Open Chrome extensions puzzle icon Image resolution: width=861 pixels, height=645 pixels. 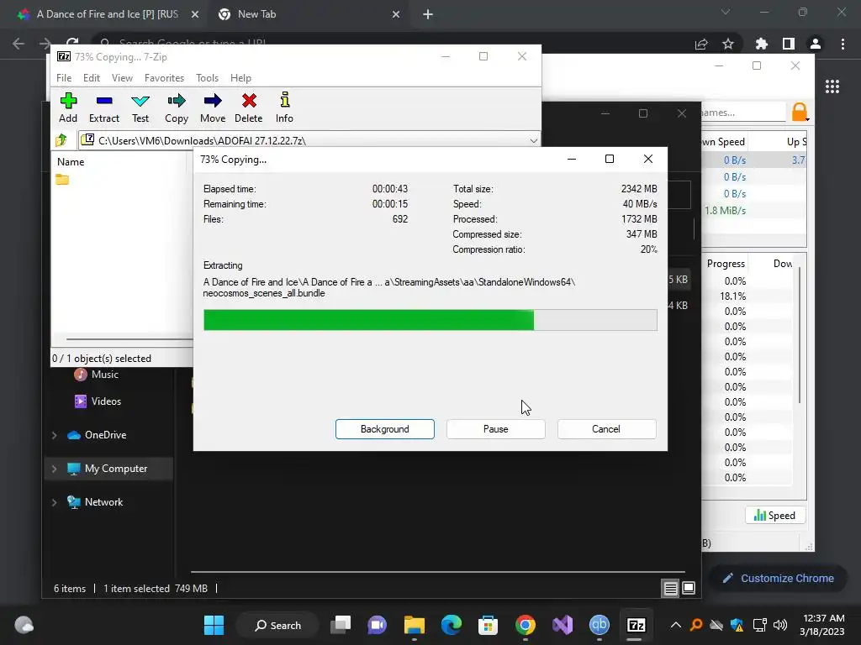(761, 44)
